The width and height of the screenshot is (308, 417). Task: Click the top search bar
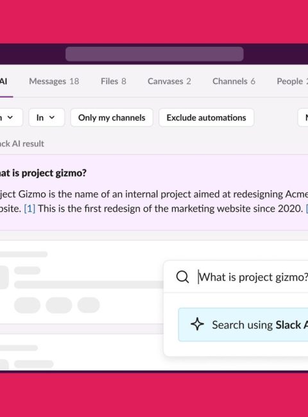coord(155,54)
